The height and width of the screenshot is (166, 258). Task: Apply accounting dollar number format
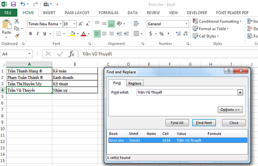click(150, 34)
